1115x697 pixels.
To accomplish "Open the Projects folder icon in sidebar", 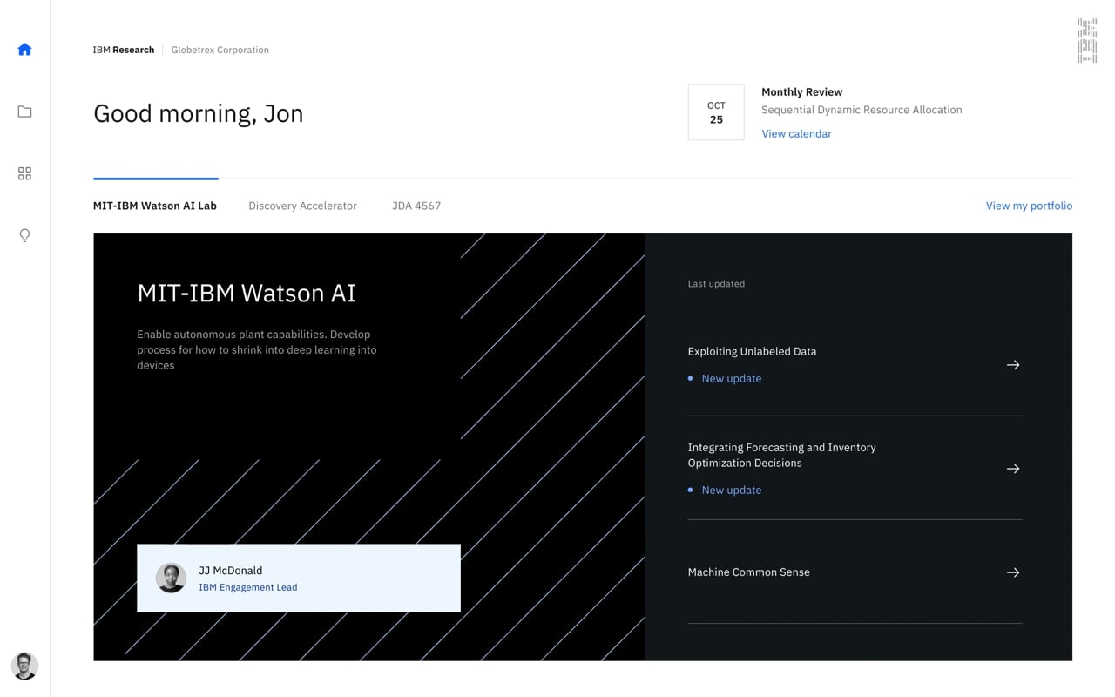I will tap(24, 112).
